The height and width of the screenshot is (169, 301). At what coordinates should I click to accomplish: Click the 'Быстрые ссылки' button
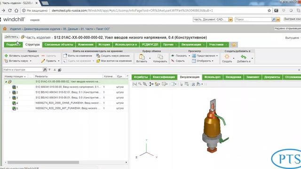pyautogui.click(x=293, y=19)
